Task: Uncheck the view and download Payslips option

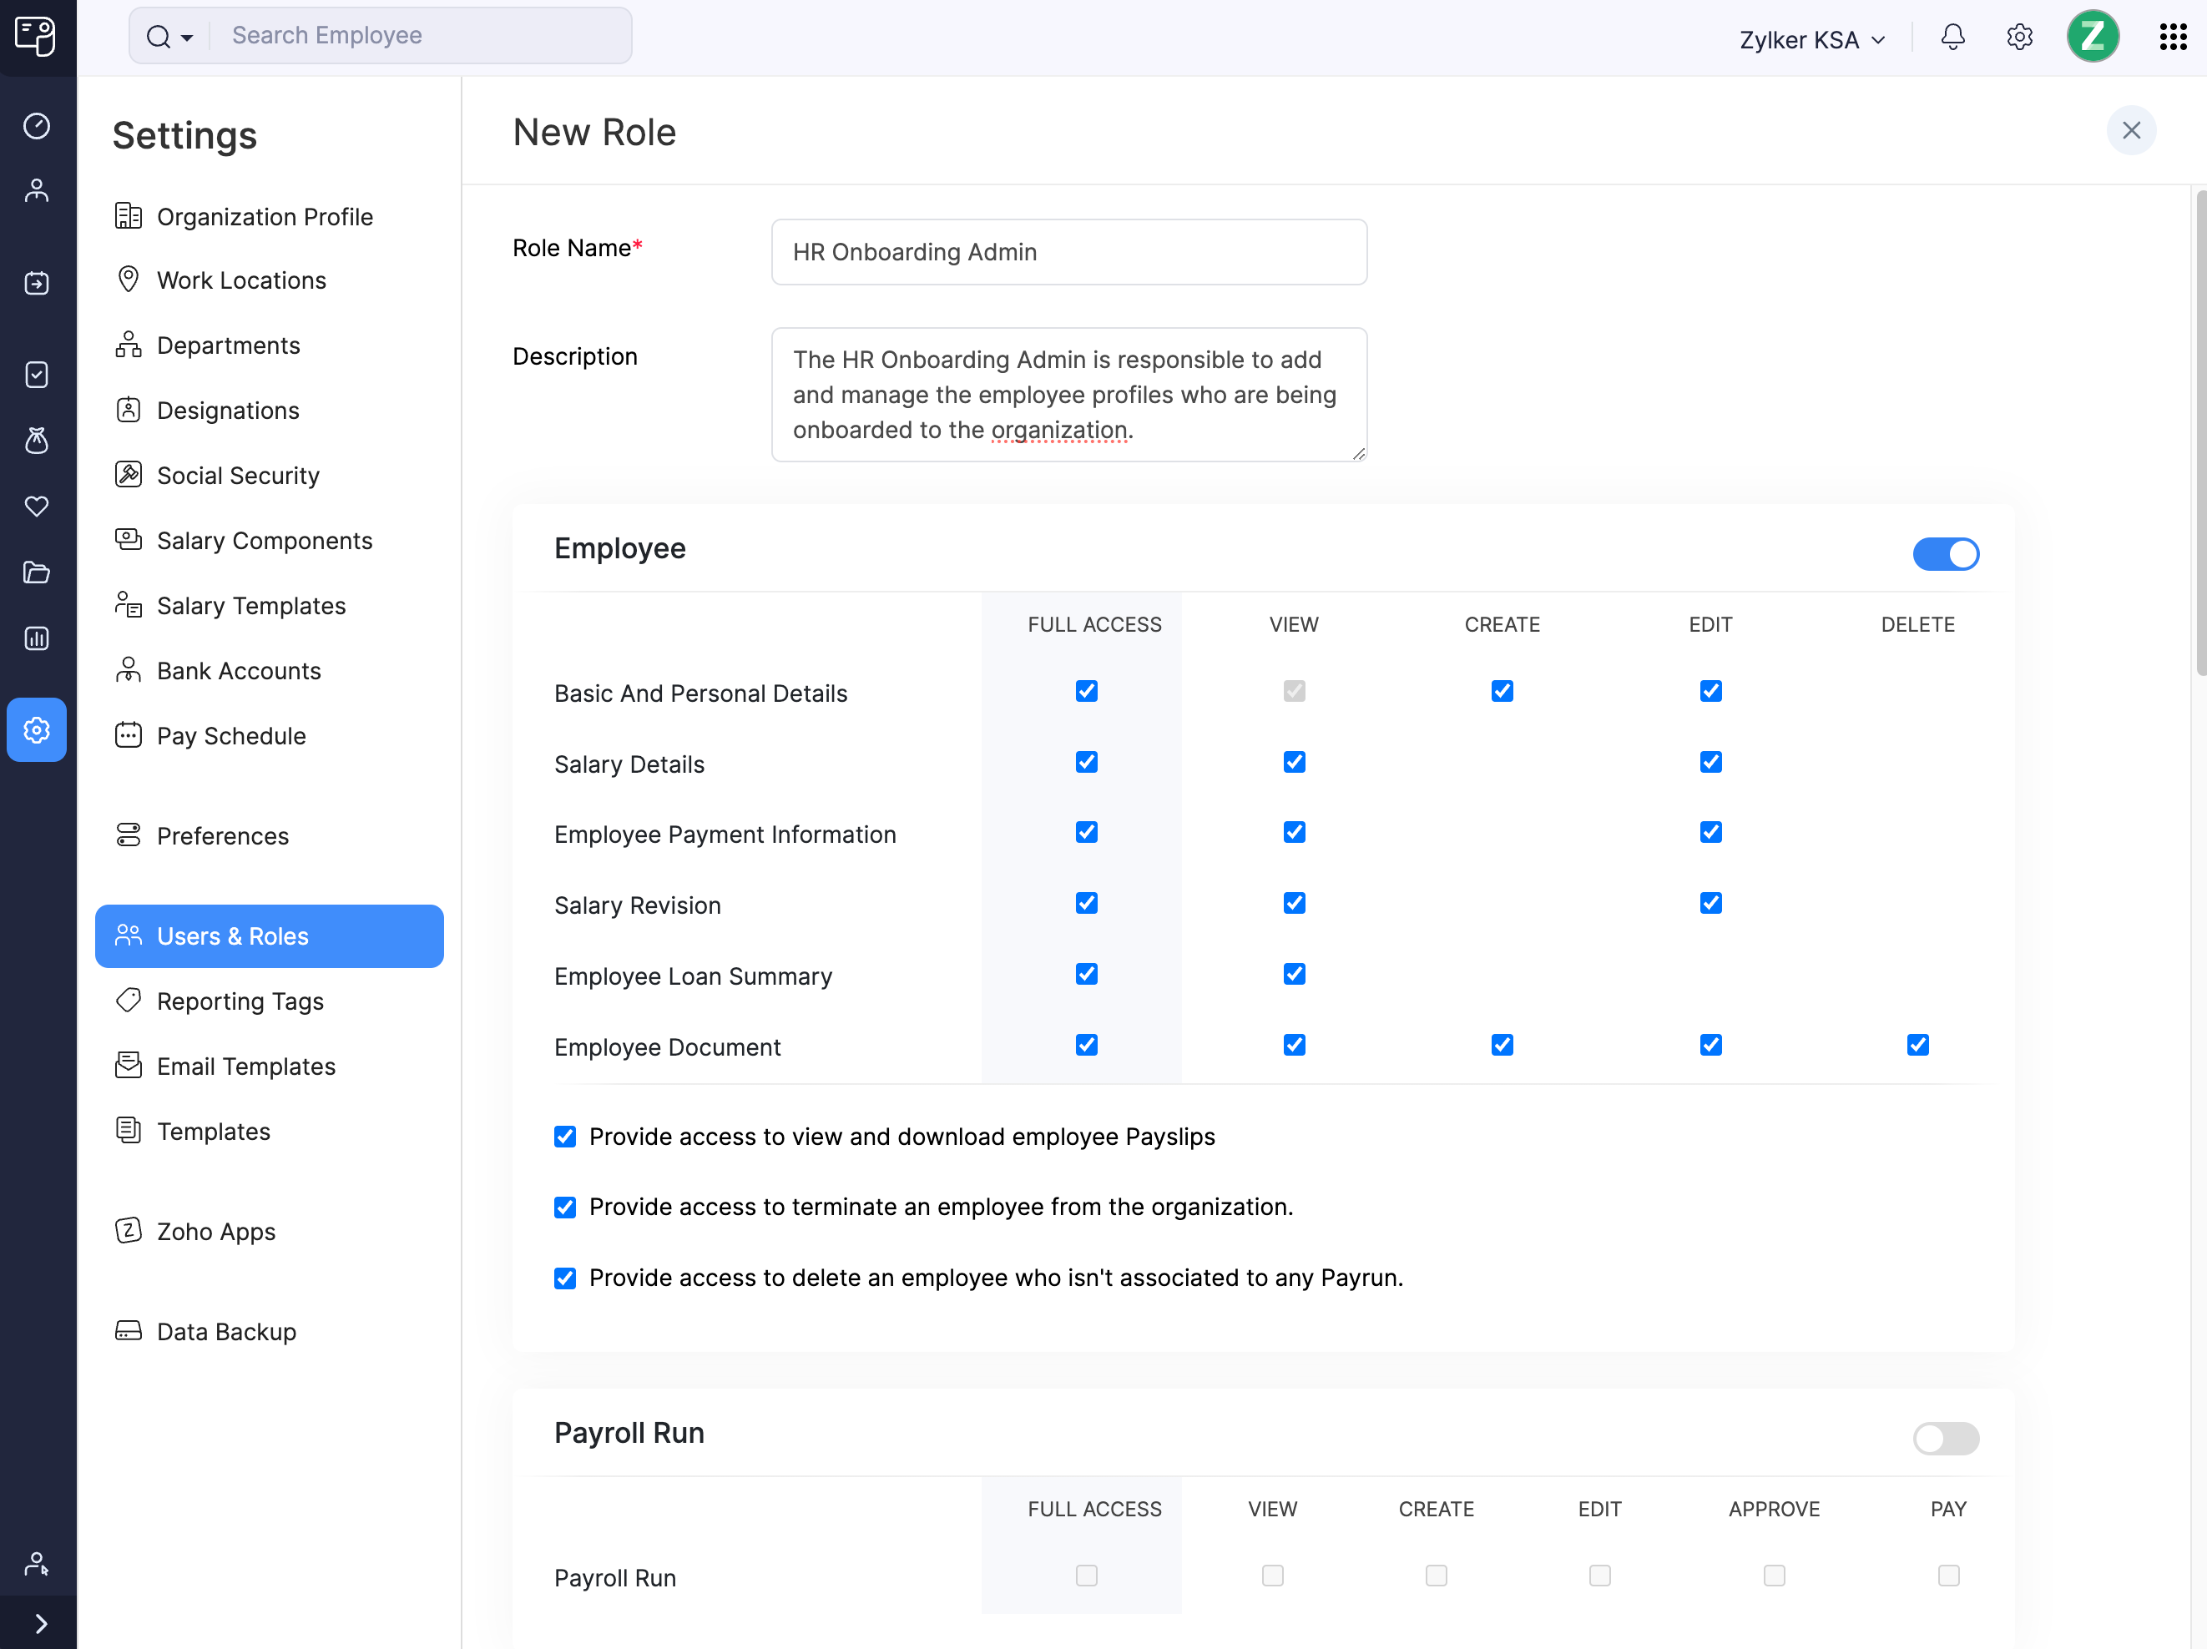Action: tap(565, 1137)
